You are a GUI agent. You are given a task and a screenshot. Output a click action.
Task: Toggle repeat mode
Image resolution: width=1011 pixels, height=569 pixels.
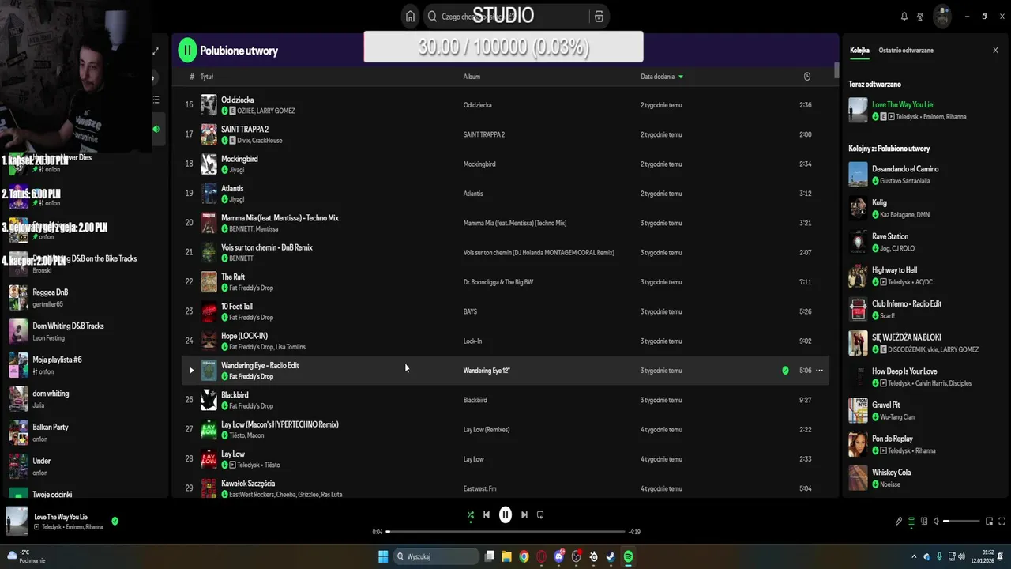tap(540, 514)
